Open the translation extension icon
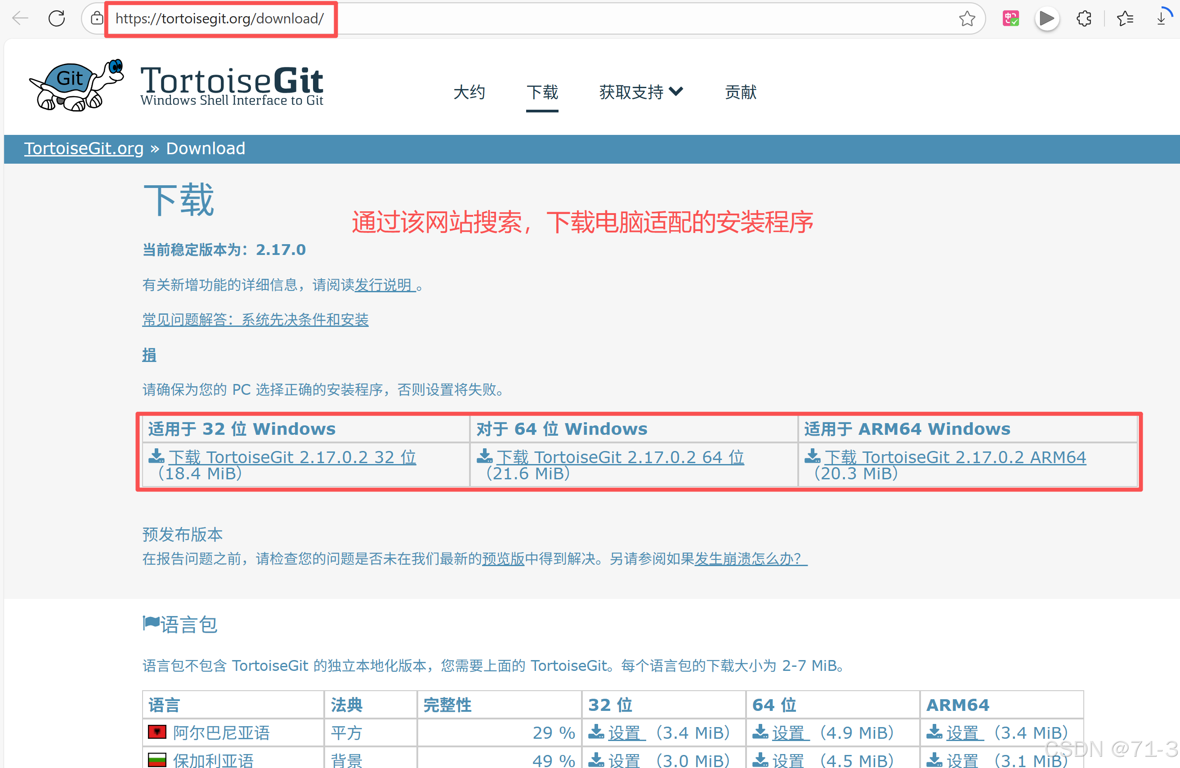1180x768 pixels. pyautogui.click(x=1010, y=19)
